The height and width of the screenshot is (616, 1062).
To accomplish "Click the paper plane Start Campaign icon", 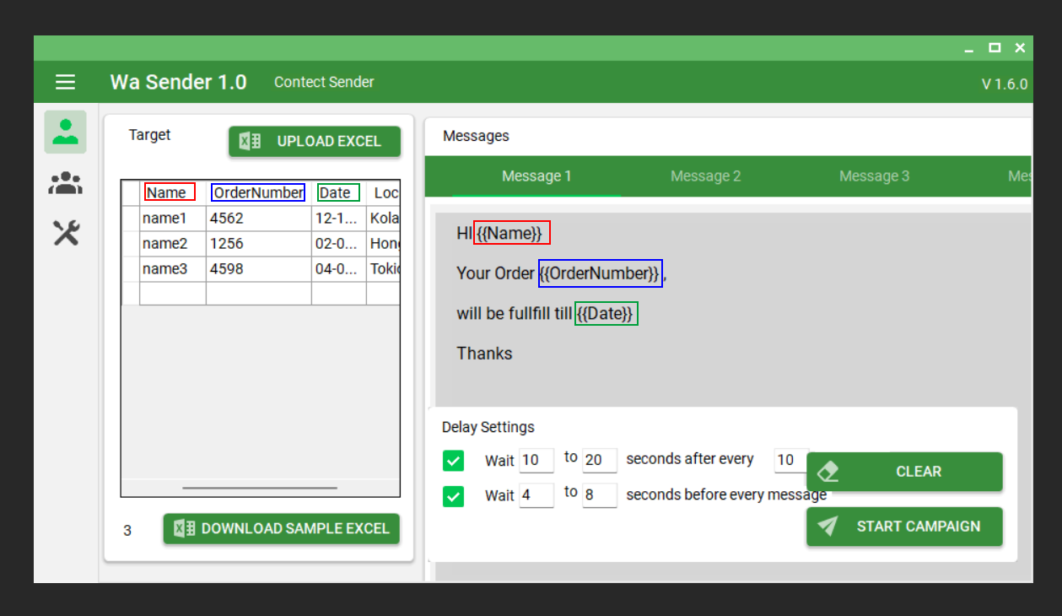I will pyautogui.click(x=828, y=527).
